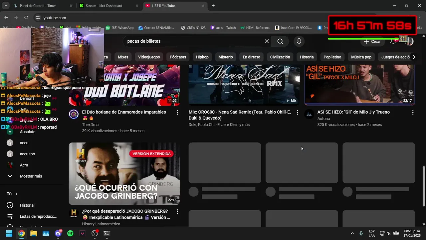Viewport: 426px width, 240px height.
Task: Switch to Panel de Control - Timer tab
Action: [43, 6]
